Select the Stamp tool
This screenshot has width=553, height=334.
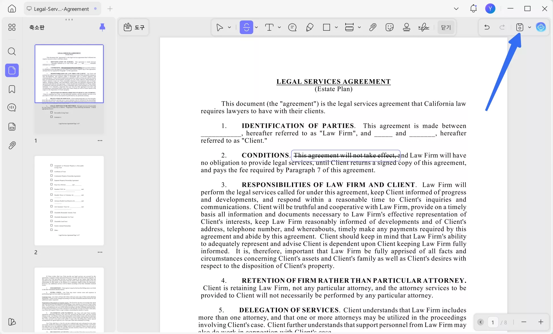point(406,27)
